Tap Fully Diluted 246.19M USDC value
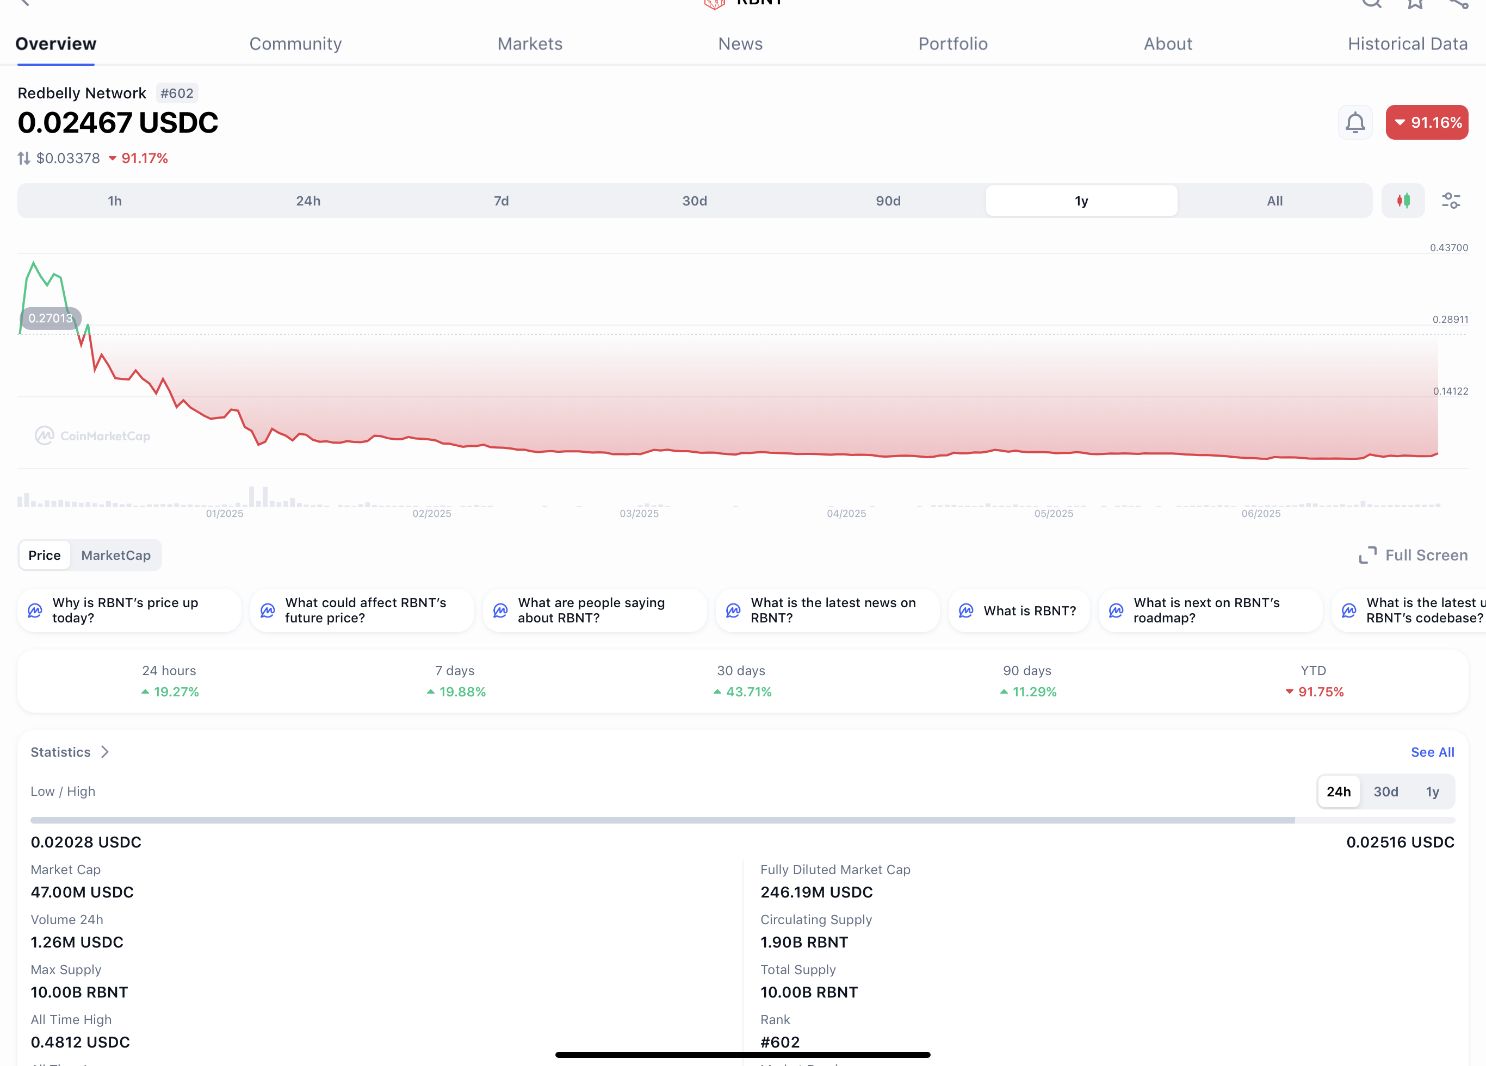Screen dimensions: 1486x1066 816,893
